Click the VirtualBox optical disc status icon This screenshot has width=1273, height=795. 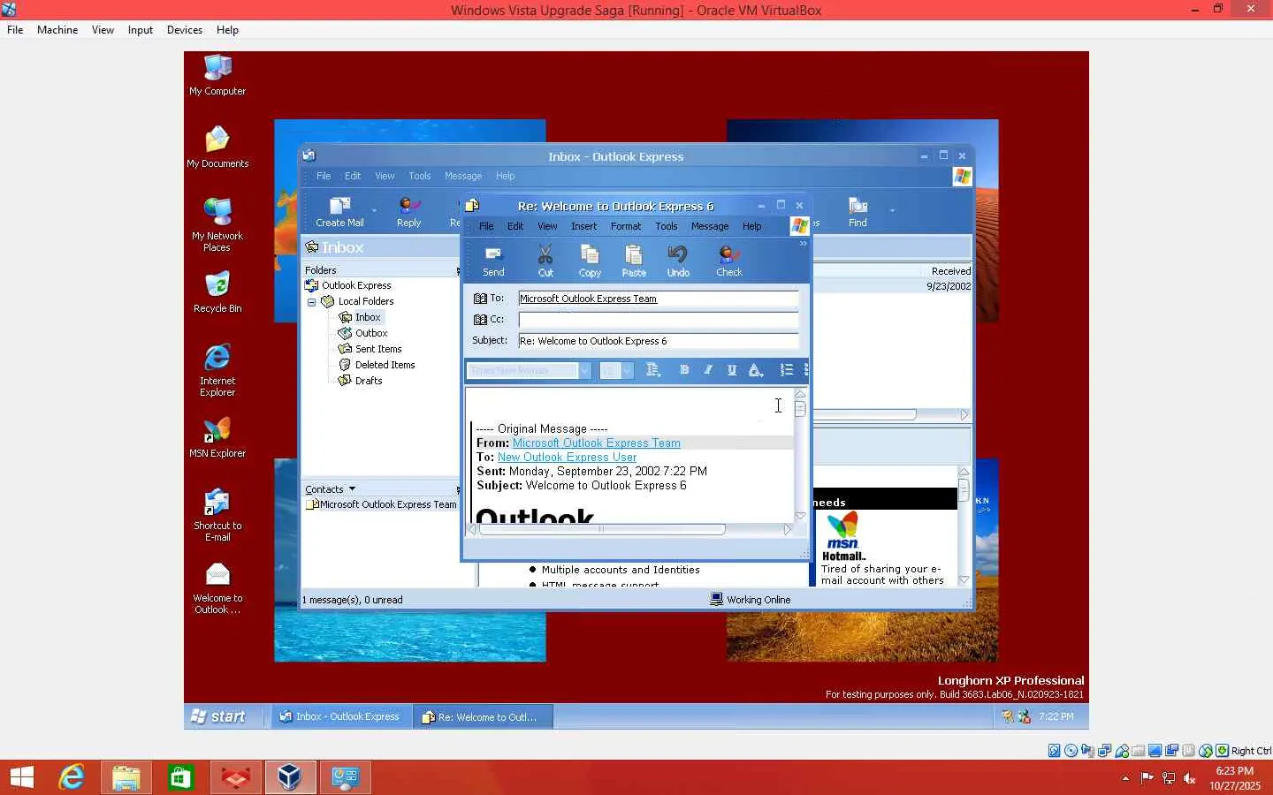tap(1071, 751)
